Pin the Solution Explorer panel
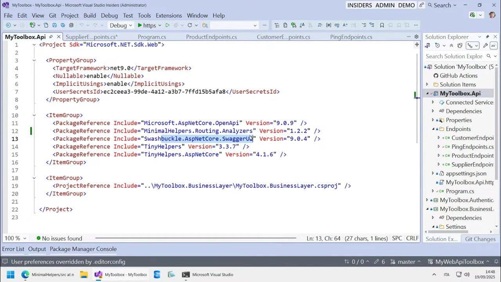 (x=488, y=36)
